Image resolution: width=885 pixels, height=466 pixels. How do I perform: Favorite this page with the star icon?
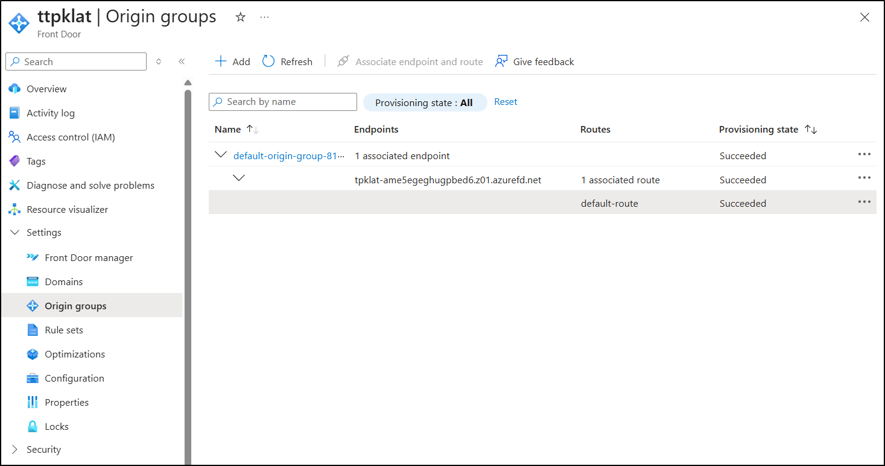pos(240,17)
